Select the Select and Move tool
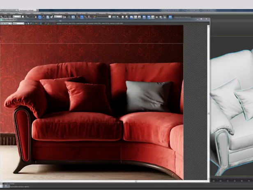Screen dimensions: 253x190 [x=40, y=17]
